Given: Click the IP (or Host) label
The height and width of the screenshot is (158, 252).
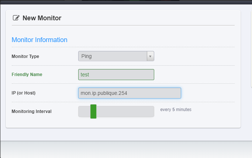Looking at the screenshot, I should pyautogui.click(x=24, y=93).
